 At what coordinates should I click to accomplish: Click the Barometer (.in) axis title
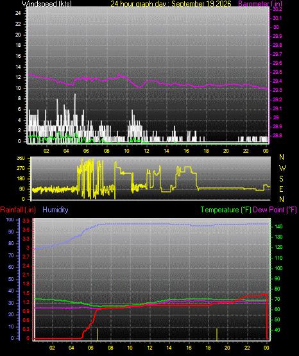coord(260,3)
